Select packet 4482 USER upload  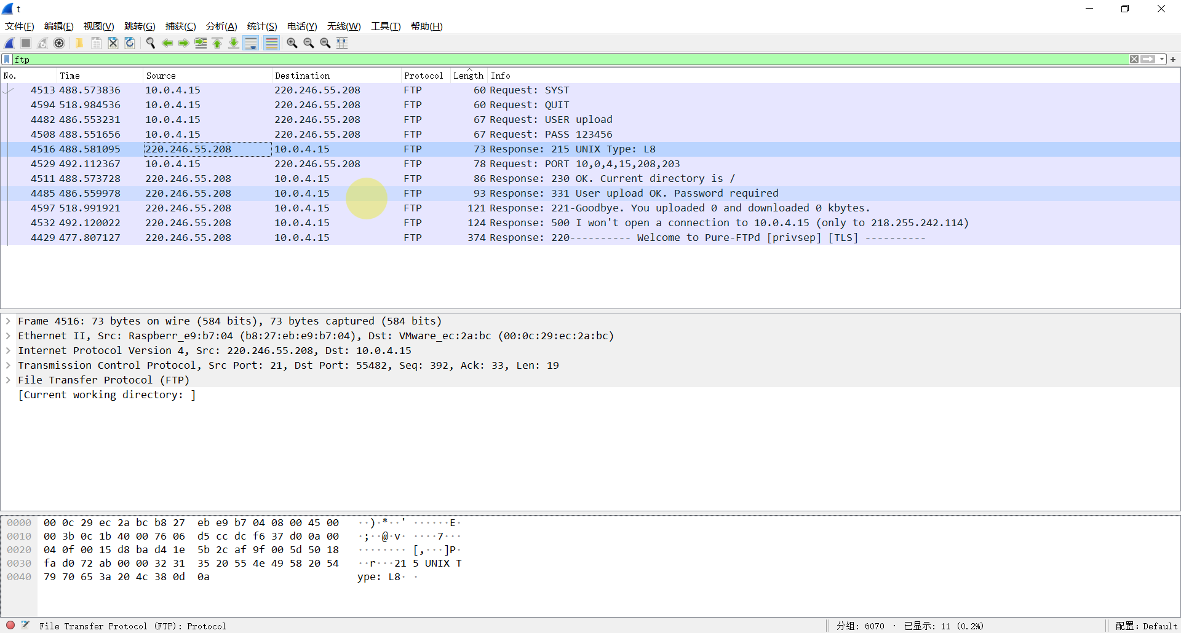(590, 119)
